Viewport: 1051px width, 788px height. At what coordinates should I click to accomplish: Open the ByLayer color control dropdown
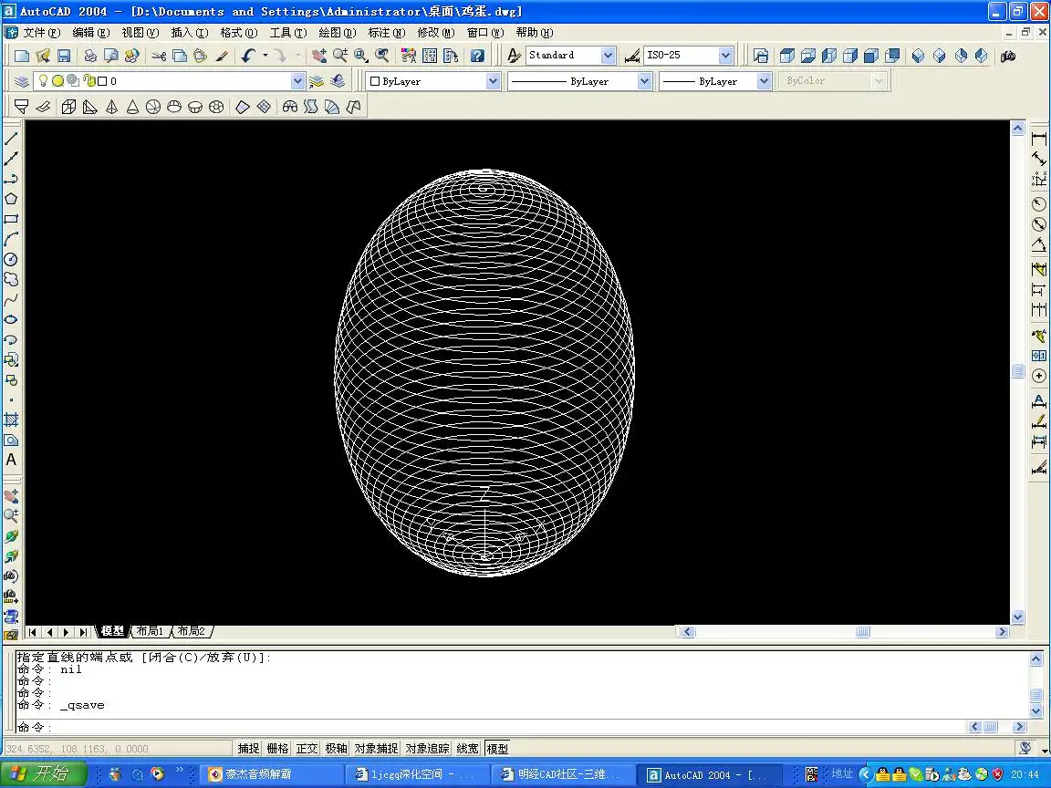click(x=493, y=81)
